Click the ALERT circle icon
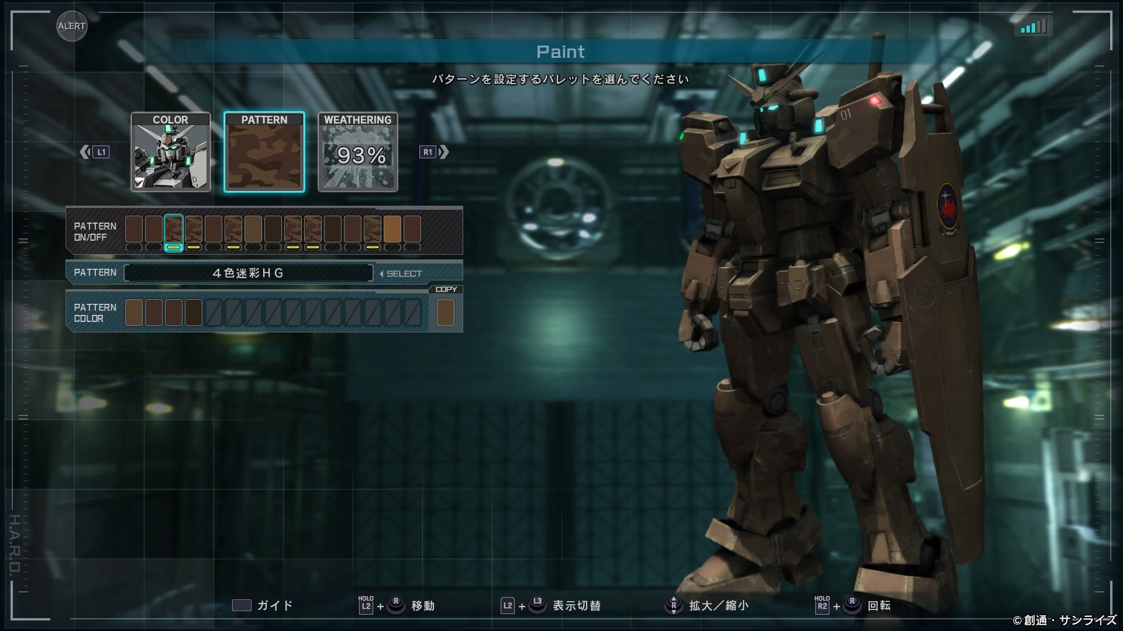The image size is (1123, 631). (x=72, y=26)
